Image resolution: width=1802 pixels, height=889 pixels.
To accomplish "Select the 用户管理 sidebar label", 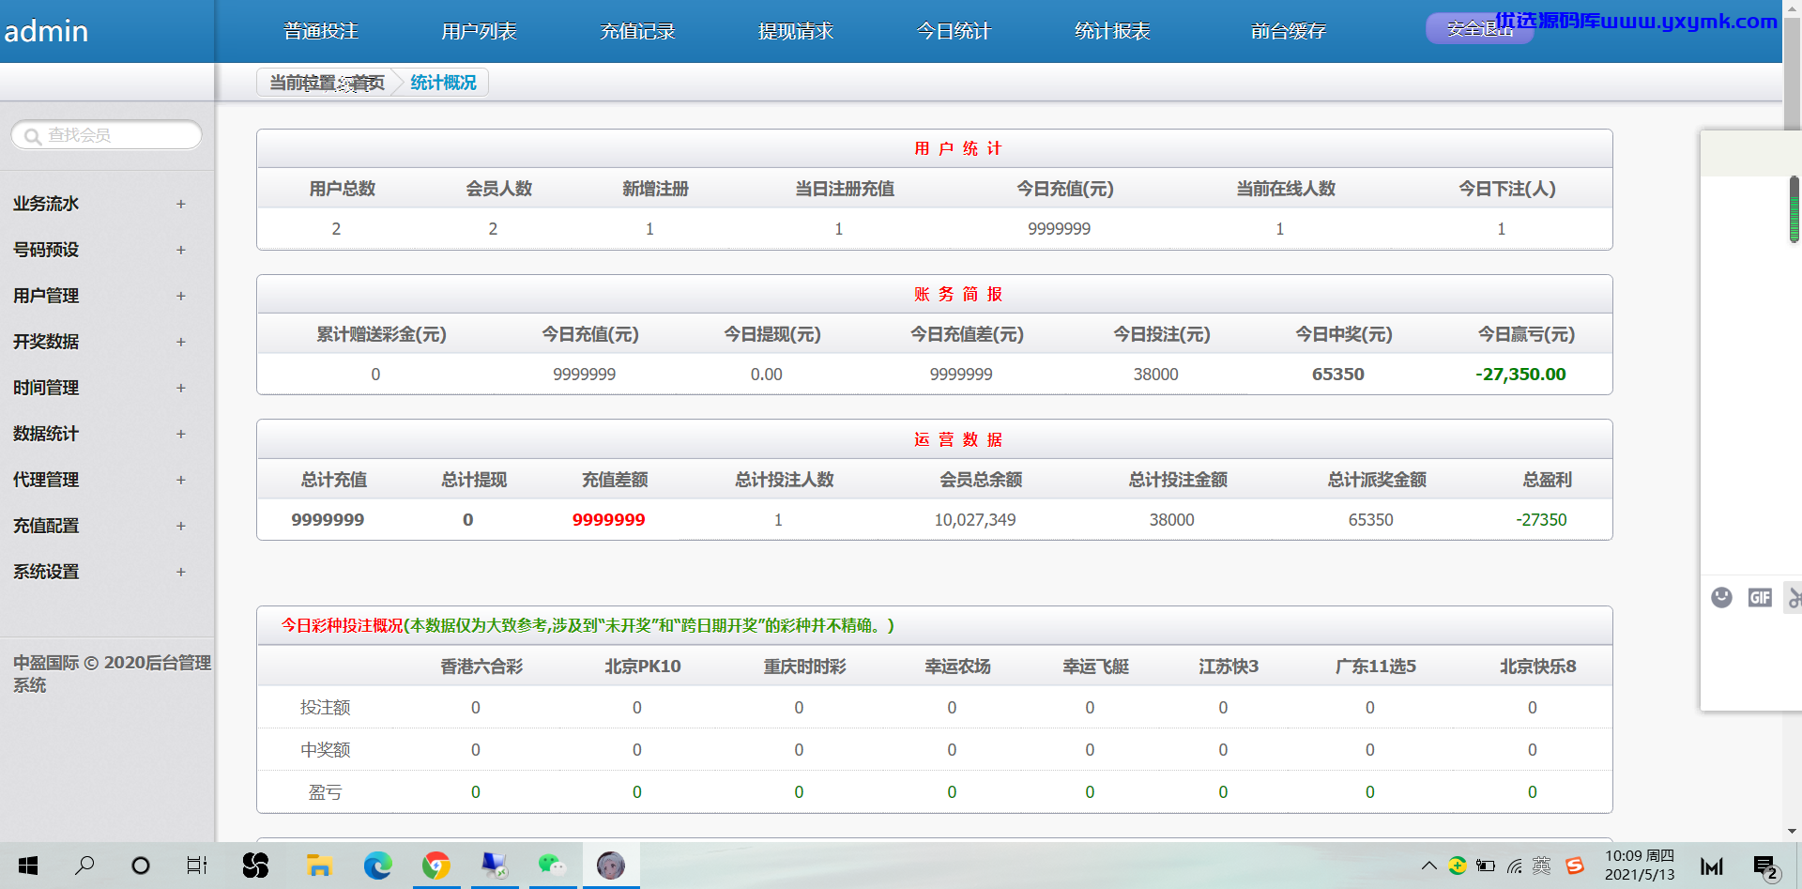I will pyautogui.click(x=46, y=296).
